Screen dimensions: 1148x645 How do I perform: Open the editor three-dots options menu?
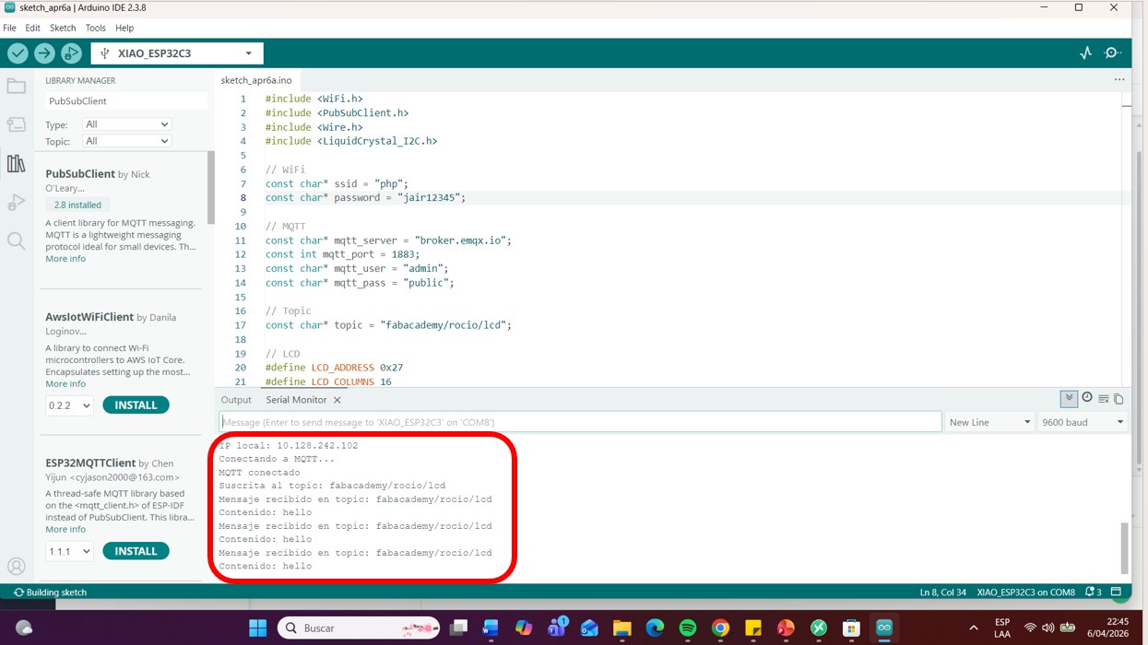(1119, 80)
